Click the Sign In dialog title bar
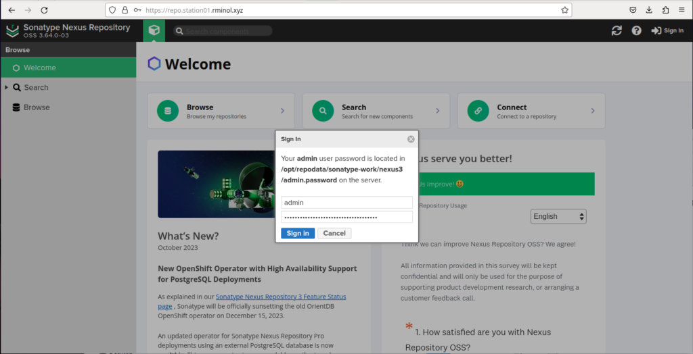The height and width of the screenshot is (354, 693). (347, 139)
